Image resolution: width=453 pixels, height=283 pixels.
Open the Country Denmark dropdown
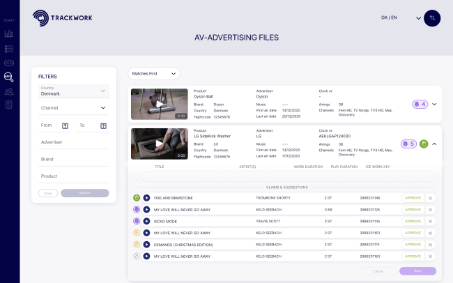point(74,91)
